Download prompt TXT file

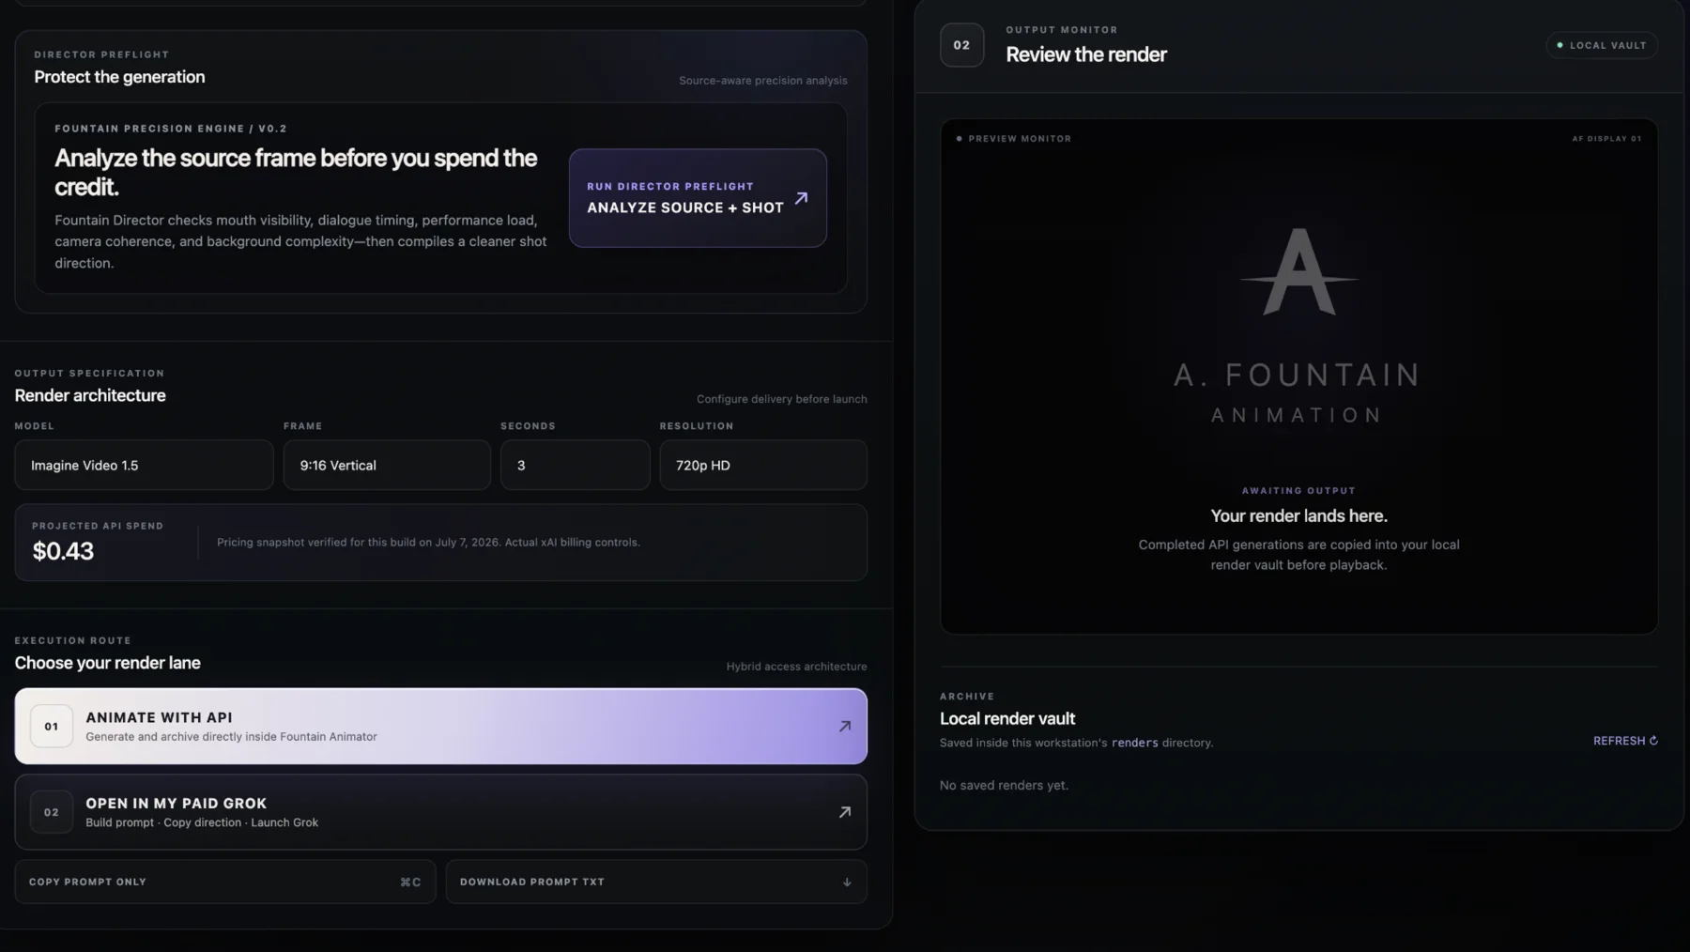tap(656, 882)
